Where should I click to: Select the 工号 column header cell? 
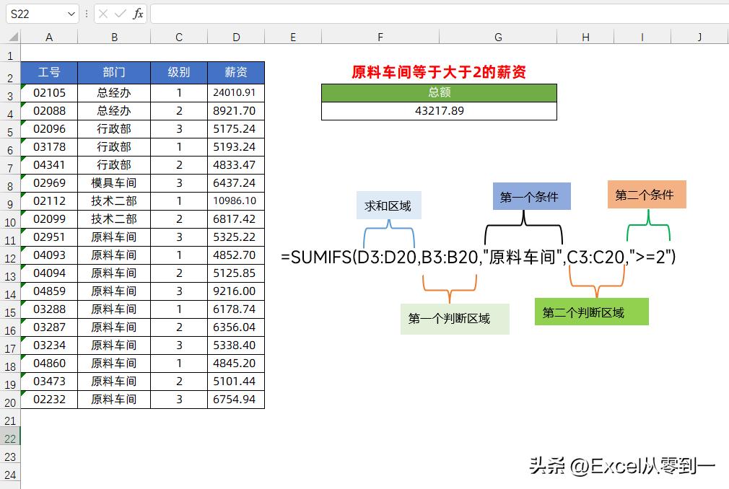pyautogui.click(x=49, y=72)
